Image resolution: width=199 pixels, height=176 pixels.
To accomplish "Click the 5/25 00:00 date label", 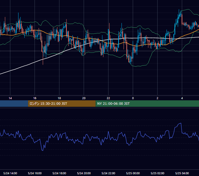I will [x=133, y=173].
